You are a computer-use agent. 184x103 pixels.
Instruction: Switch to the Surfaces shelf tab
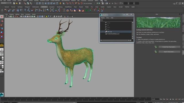pos(20,7)
